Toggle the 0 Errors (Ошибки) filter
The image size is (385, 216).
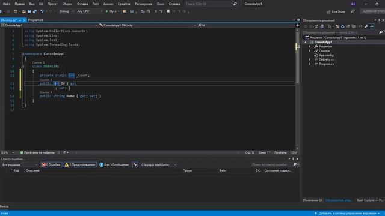coord(51,165)
